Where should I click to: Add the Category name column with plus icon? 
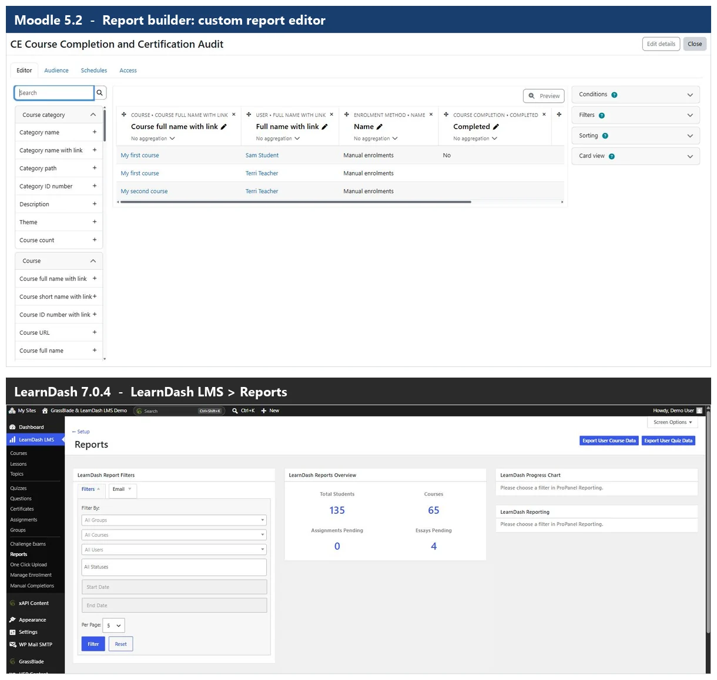point(95,132)
